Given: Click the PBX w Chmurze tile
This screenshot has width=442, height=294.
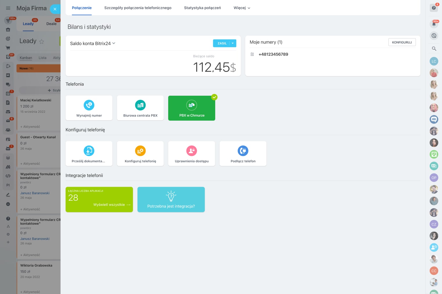Looking at the screenshot, I should [192, 108].
